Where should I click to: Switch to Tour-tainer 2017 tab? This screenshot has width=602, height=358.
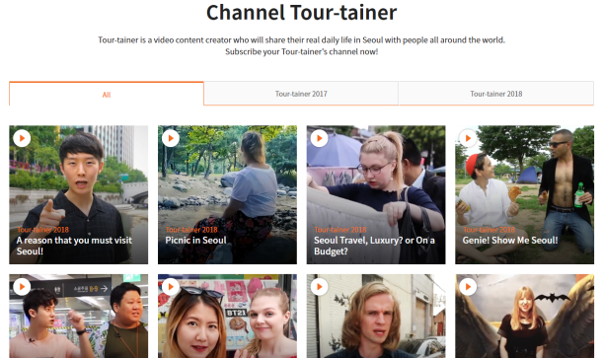[x=301, y=94]
